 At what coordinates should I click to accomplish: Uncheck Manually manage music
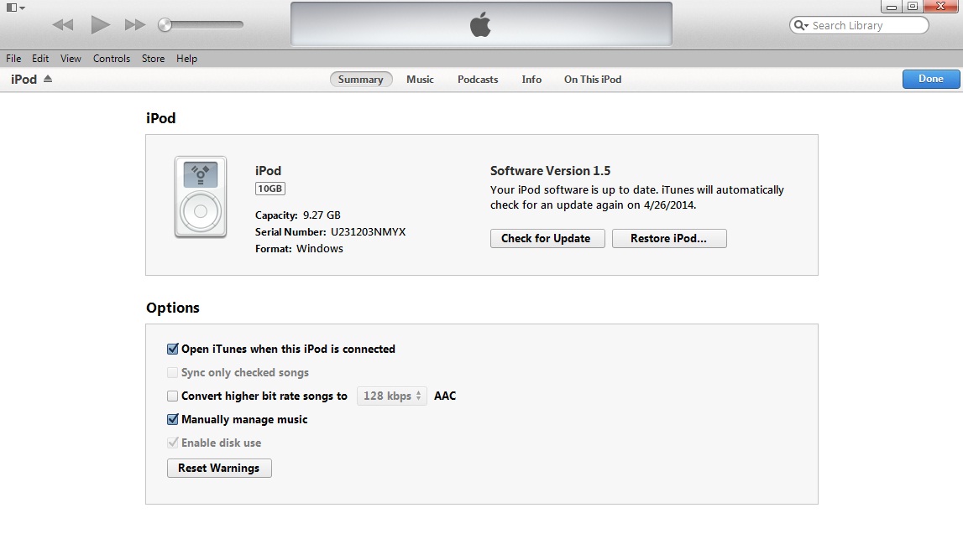pos(173,419)
